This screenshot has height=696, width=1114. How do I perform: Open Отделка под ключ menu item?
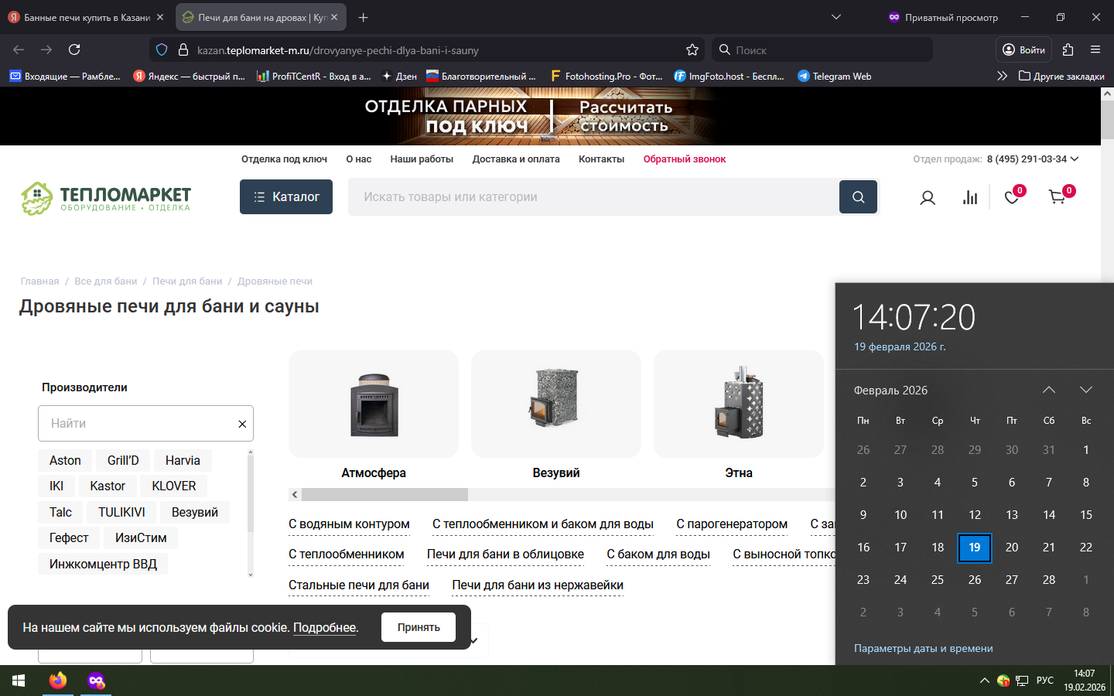point(284,159)
